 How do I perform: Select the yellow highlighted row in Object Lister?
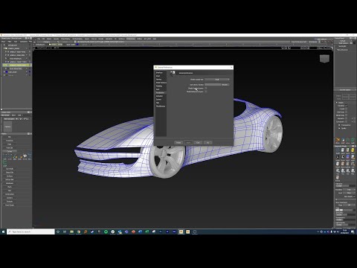coord(17,65)
